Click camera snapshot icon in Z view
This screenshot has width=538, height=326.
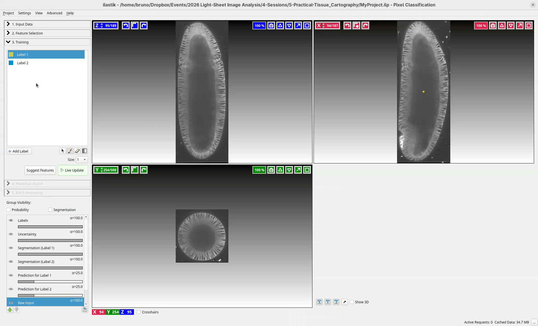click(x=271, y=26)
